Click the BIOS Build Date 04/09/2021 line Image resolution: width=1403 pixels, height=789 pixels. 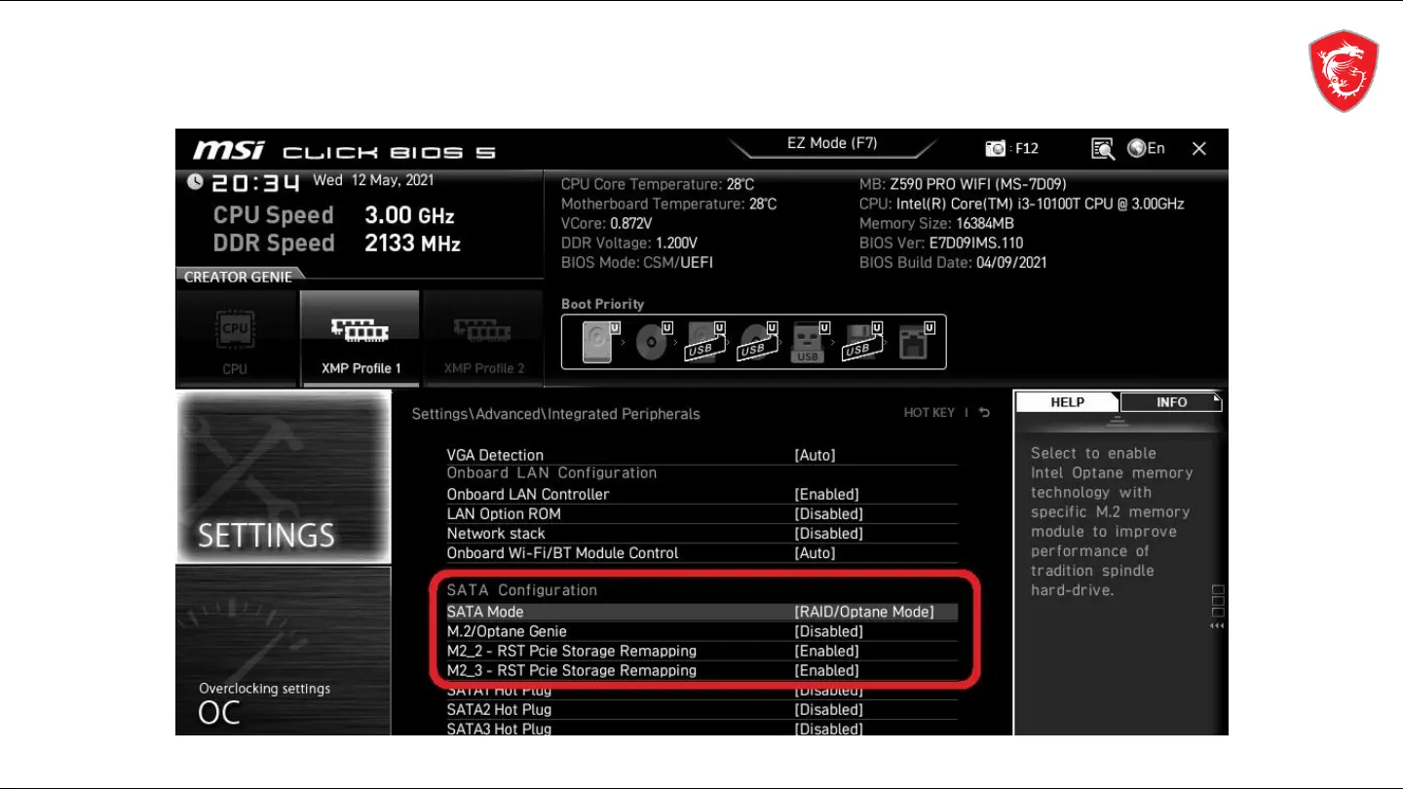click(x=953, y=262)
